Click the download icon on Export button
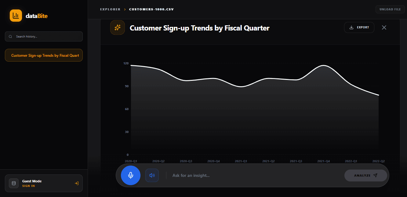Screen dimensions: 407x197 [x=351, y=27]
